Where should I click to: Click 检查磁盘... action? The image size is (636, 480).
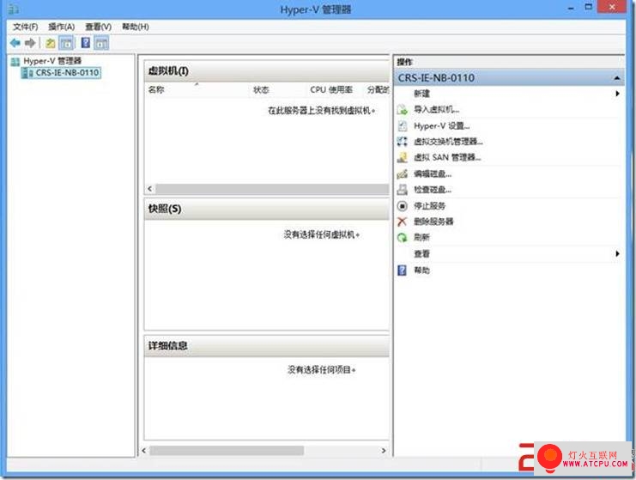tap(433, 190)
